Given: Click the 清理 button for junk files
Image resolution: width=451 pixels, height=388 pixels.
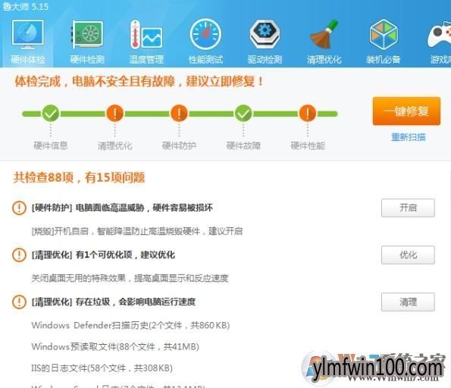Looking at the screenshot, I should (408, 302).
